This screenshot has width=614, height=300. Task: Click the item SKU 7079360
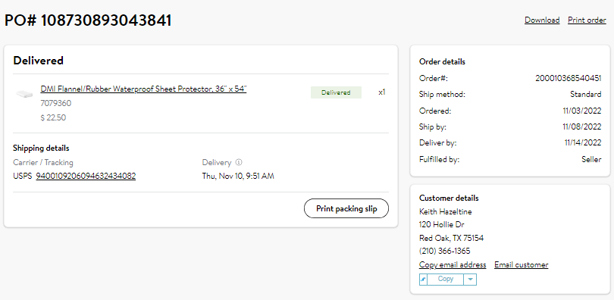[x=55, y=104]
